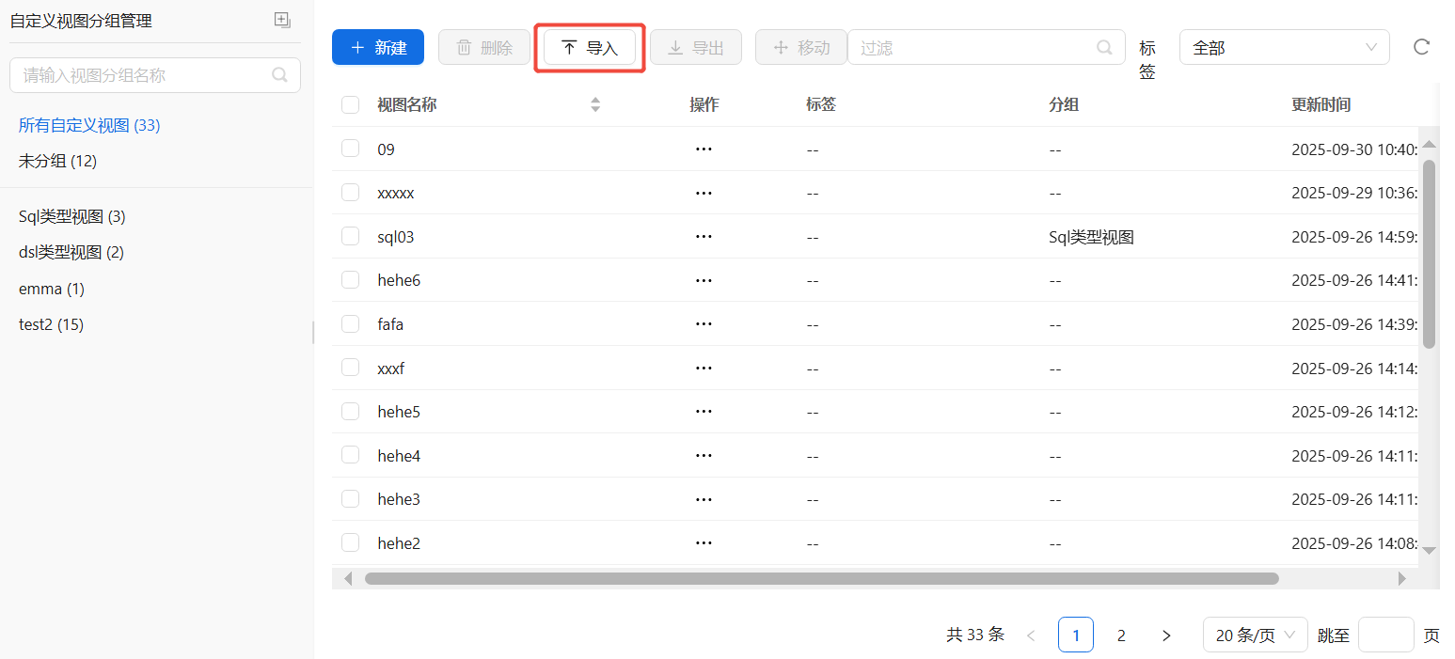Click the add view group icon
Screen dimensions: 1455x659
[282, 20]
